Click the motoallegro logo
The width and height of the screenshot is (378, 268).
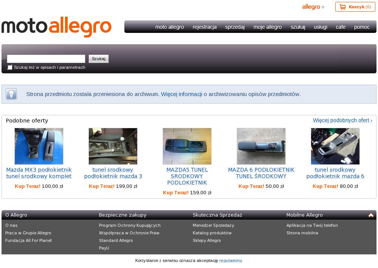click(56, 27)
